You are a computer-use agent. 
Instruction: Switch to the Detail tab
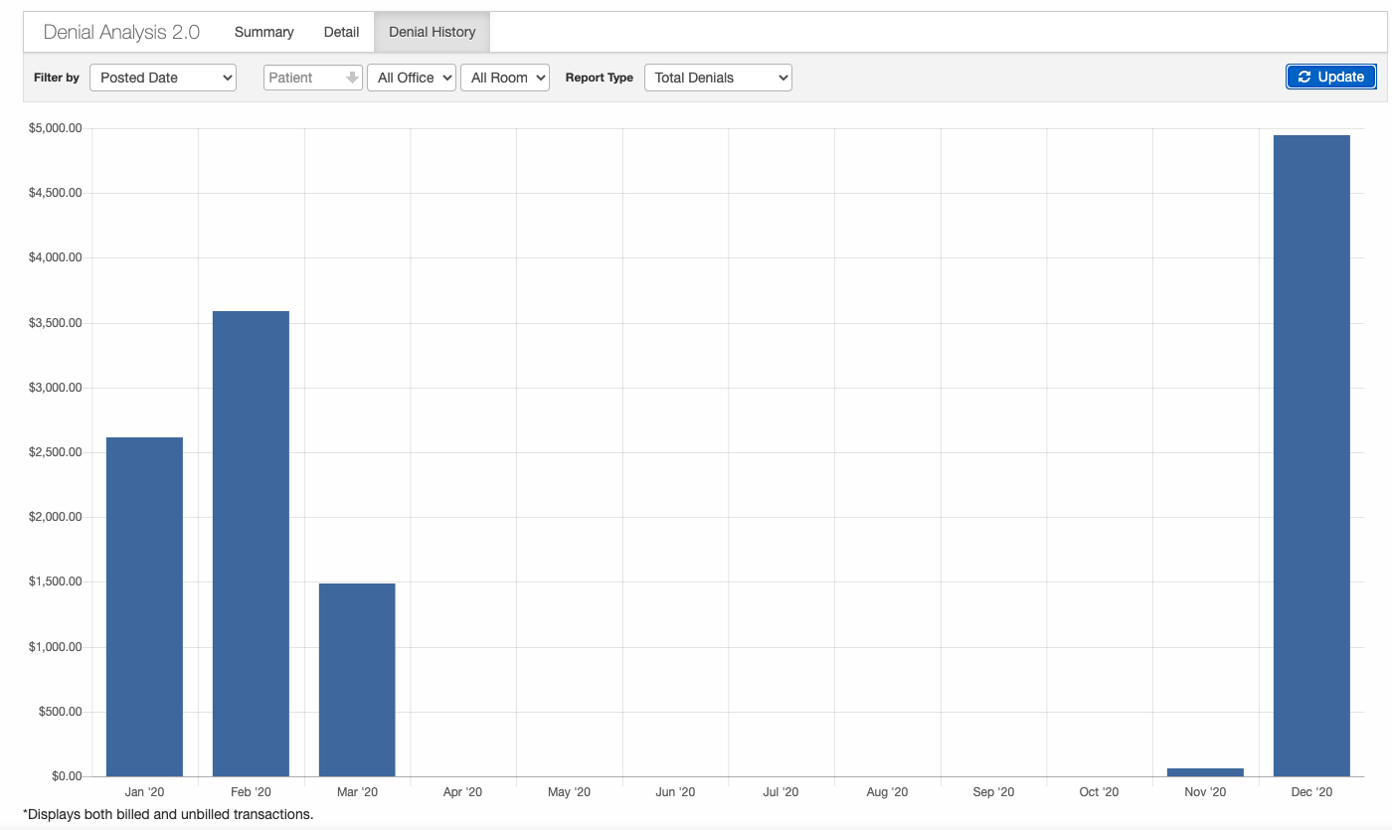click(x=341, y=32)
